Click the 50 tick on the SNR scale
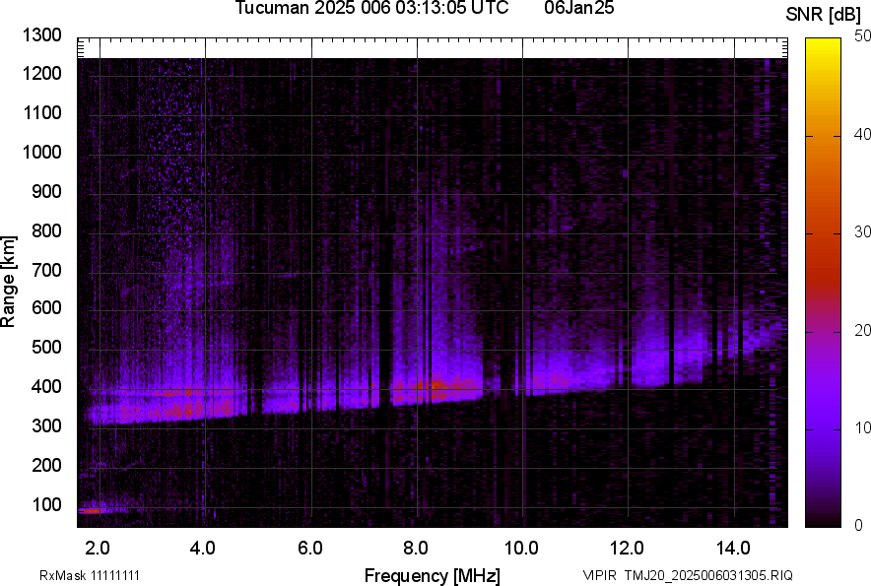 pyautogui.click(x=863, y=35)
